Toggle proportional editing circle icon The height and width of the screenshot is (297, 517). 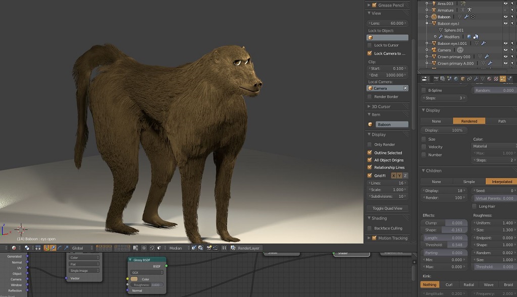[144, 248]
